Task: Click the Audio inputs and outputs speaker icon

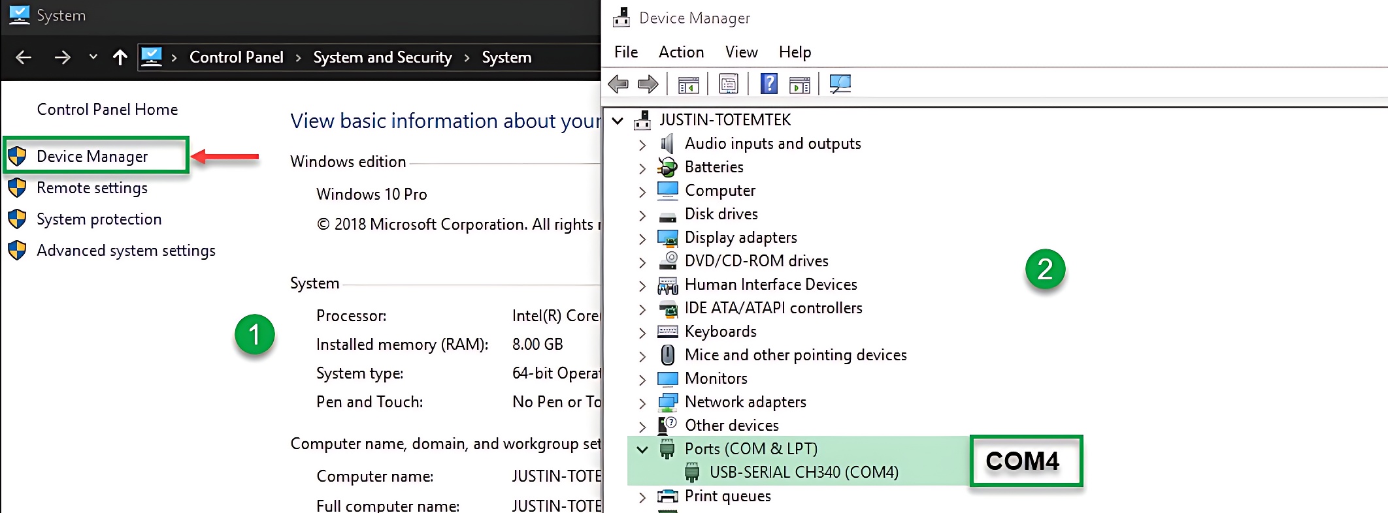Action: click(x=667, y=144)
